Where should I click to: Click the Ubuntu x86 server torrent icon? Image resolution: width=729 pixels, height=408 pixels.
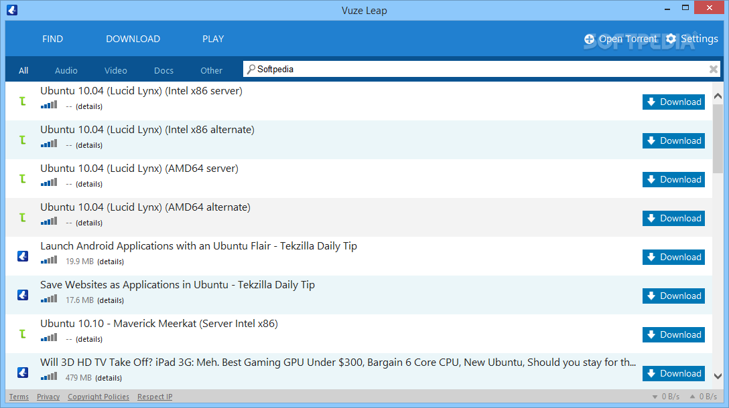point(22,101)
